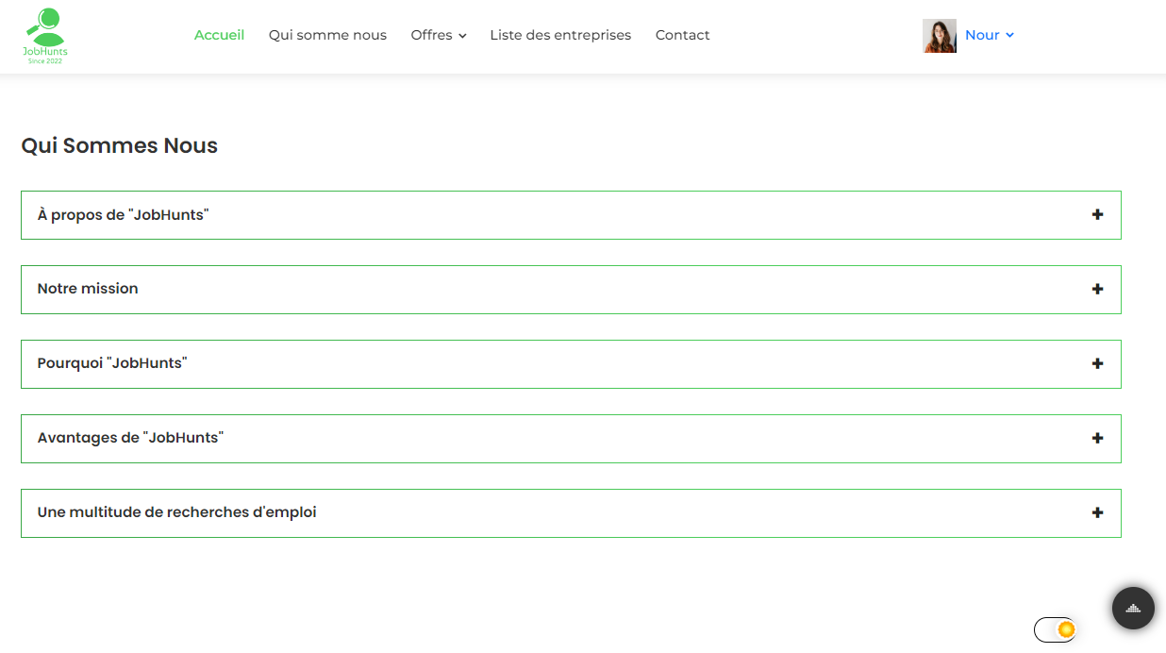Expand the À propos de "JobHunts" section title

click(x=123, y=215)
